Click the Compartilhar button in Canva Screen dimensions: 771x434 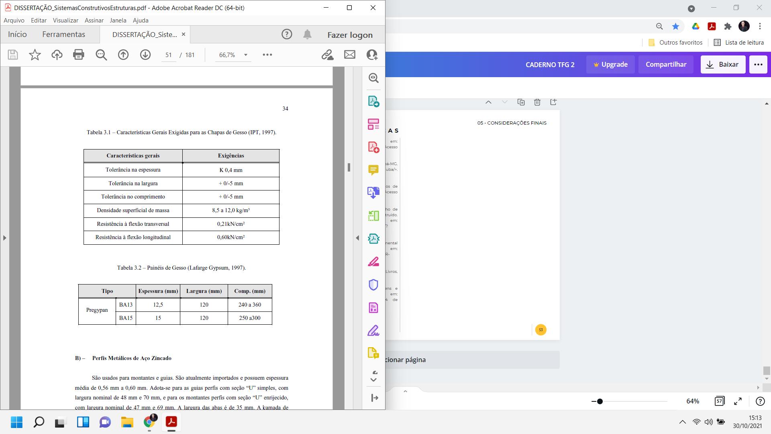pyautogui.click(x=666, y=64)
